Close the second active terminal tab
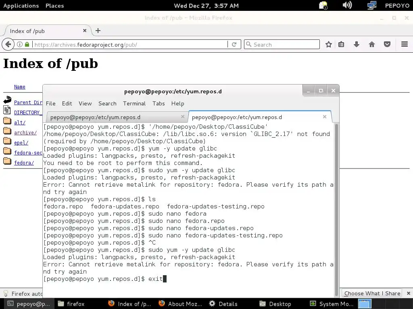This screenshot has width=413, height=309. tap(325, 117)
